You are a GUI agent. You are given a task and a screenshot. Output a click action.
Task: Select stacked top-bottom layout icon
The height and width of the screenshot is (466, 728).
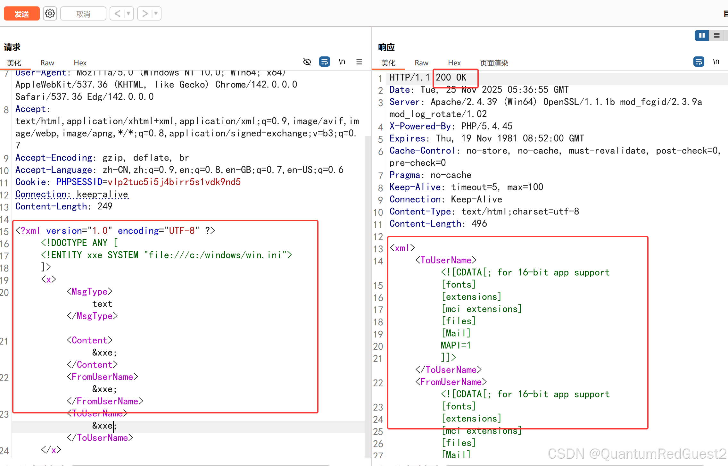coord(717,36)
